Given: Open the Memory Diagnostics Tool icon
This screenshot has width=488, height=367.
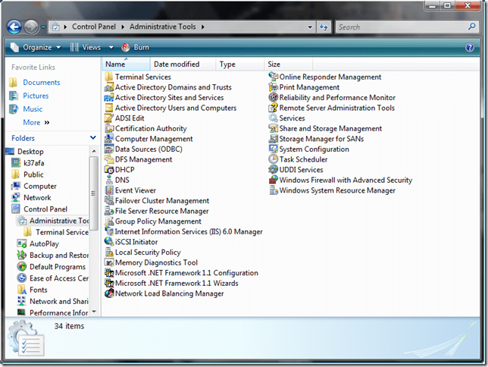Looking at the screenshot, I should (x=109, y=263).
